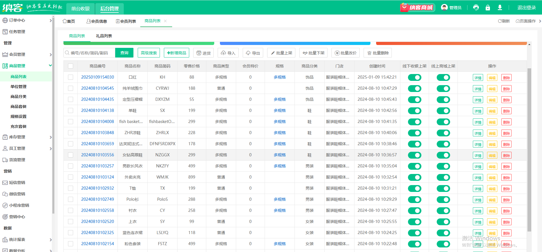The image size is (542, 252).
Task: Toggle 线上商城上架 switch for 单鞋
Action: tap(443, 111)
